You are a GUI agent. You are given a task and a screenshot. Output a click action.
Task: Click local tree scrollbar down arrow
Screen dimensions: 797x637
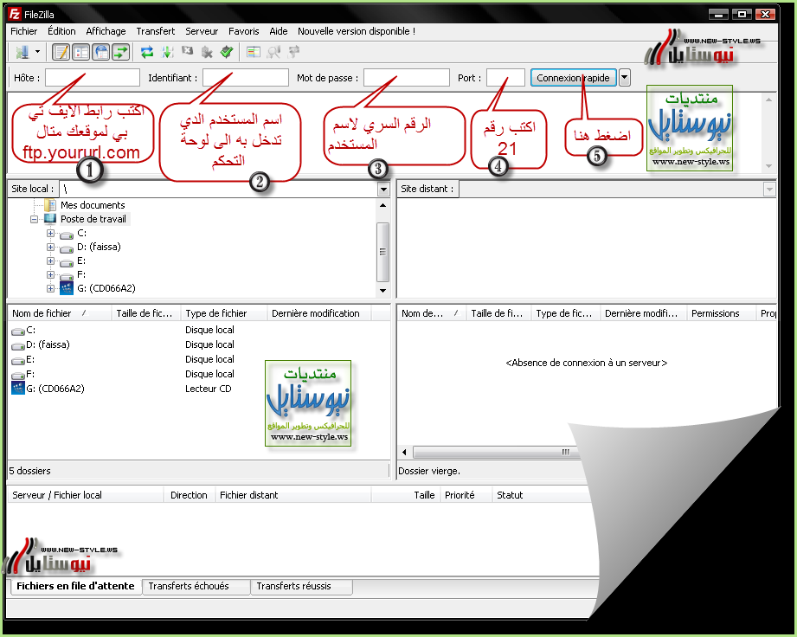pyautogui.click(x=382, y=291)
